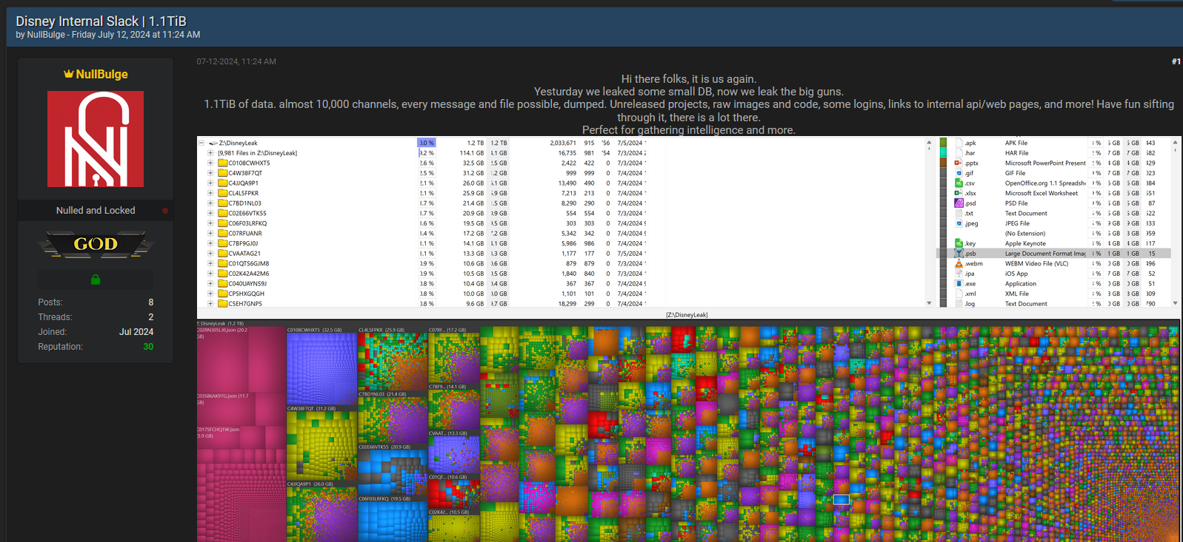This screenshot has width=1183, height=542.
Task: Click the folder icon of C0108CWHXT5
Action: pyautogui.click(x=222, y=163)
